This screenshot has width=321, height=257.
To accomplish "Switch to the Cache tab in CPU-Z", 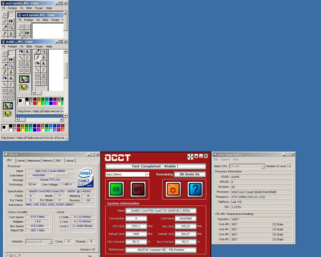I will pos(21,161).
